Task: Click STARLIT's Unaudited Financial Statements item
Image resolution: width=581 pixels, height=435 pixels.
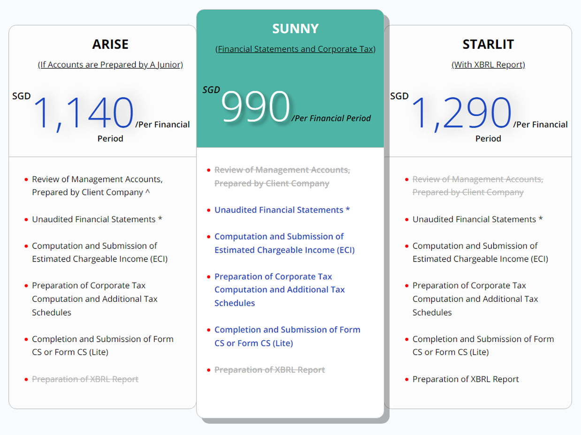Action: pos(478,219)
